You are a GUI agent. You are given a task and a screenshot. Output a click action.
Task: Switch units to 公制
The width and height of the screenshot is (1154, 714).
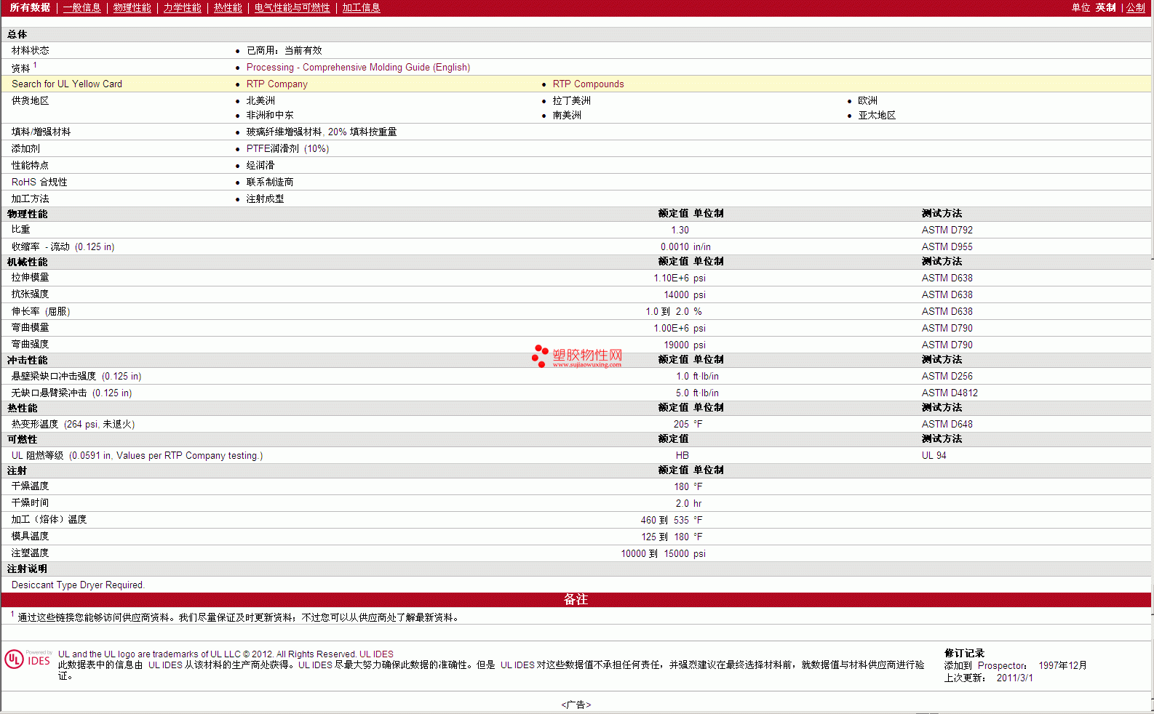click(1136, 7)
